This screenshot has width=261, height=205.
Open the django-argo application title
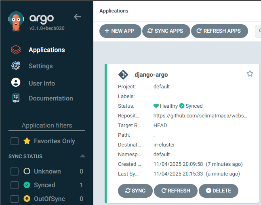tap(151, 75)
